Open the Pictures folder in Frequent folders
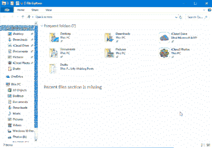The height and width of the screenshot is (148, 212). [x=109, y=53]
